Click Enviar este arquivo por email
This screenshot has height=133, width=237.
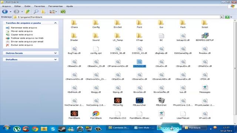tap(27, 42)
